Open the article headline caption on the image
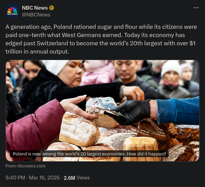 click(89, 154)
